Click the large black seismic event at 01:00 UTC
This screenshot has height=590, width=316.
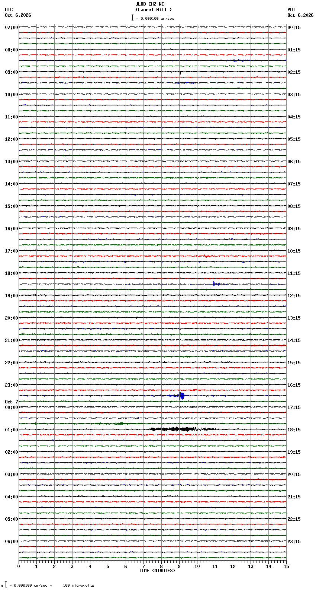[x=182, y=429]
